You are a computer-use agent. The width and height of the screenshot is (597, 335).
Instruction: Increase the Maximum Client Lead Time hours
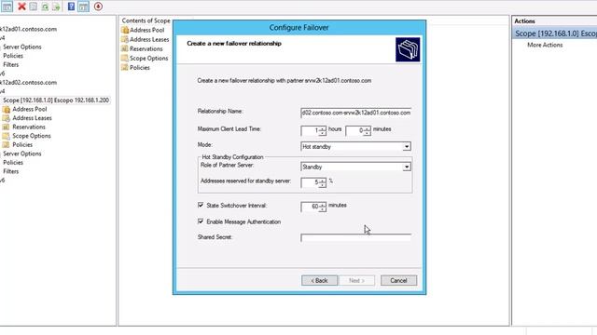click(x=323, y=128)
